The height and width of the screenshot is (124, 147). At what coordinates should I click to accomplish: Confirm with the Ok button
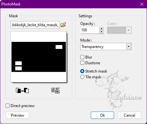pos(102,115)
